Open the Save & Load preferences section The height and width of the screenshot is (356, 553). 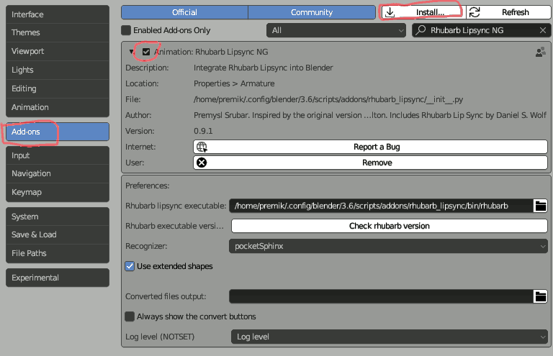coord(58,234)
